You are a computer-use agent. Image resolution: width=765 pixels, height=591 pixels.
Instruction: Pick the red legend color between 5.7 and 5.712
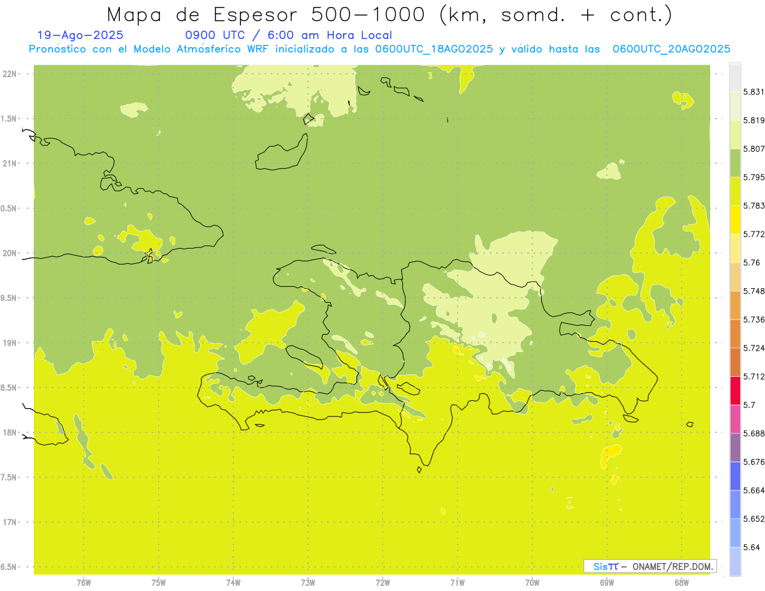tap(735, 391)
